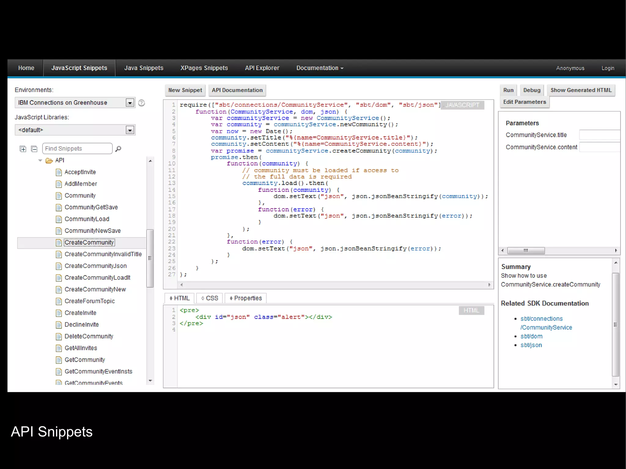Open the API Explorer tab
The width and height of the screenshot is (626, 469).
[x=262, y=68]
